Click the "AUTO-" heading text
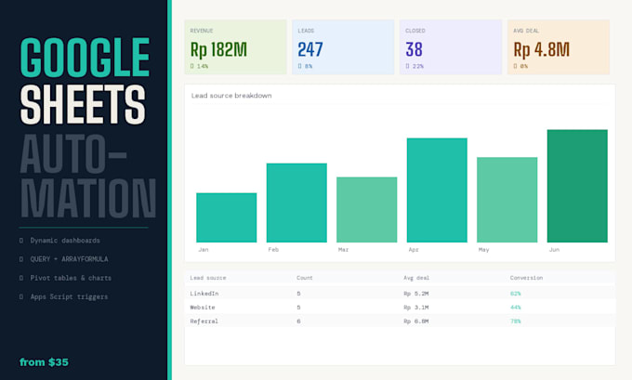 coord(73,153)
